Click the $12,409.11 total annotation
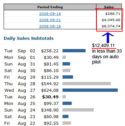The image size is (125, 126). (103, 45)
